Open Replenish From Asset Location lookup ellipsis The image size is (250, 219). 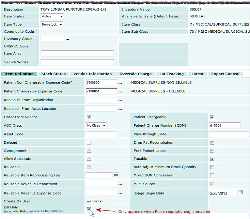pyautogui.click(x=120, y=109)
